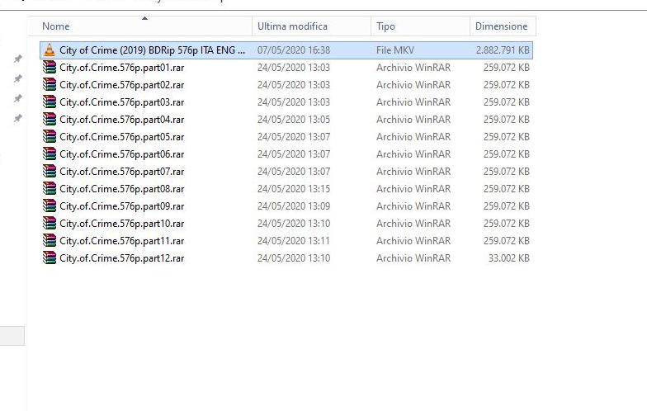Click the WinRAR icon of part11.rar
This screenshot has height=411, width=647.
[x=50, y=241]
